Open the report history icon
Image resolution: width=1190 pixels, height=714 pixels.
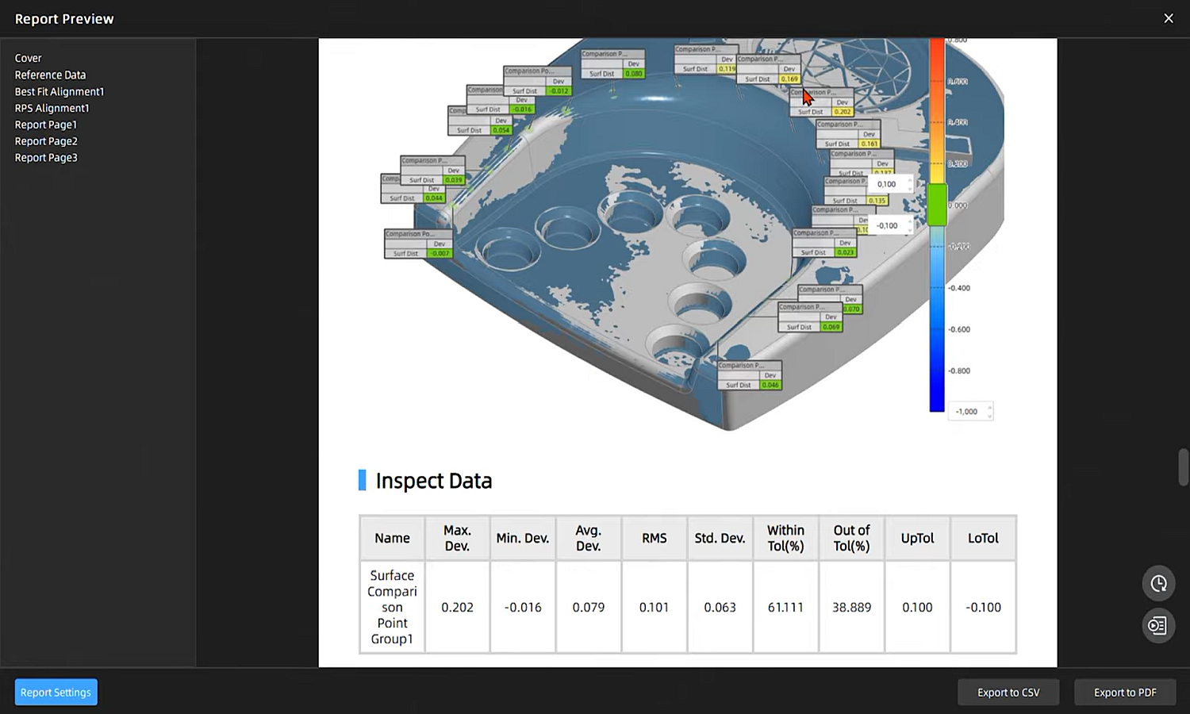(1157, 583)
